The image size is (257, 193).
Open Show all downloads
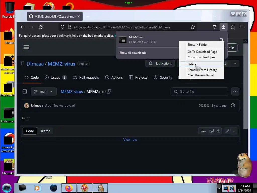click(x=133, y=53)
